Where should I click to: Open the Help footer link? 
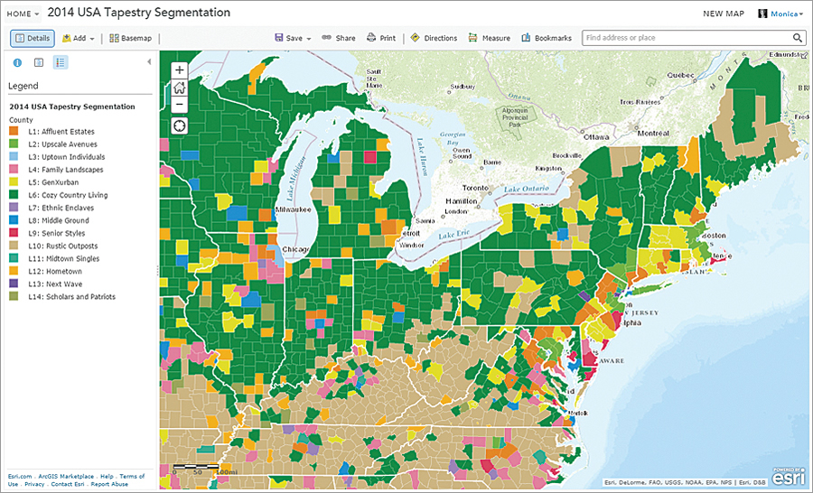[x=107, y=476]
